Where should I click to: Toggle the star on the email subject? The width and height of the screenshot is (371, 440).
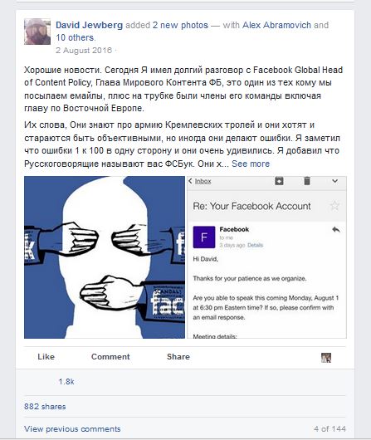(334, 206)
